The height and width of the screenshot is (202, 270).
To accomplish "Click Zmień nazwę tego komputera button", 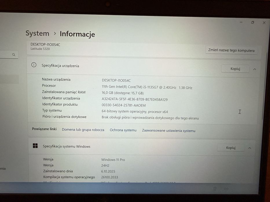I will click(x=231, y=50).
